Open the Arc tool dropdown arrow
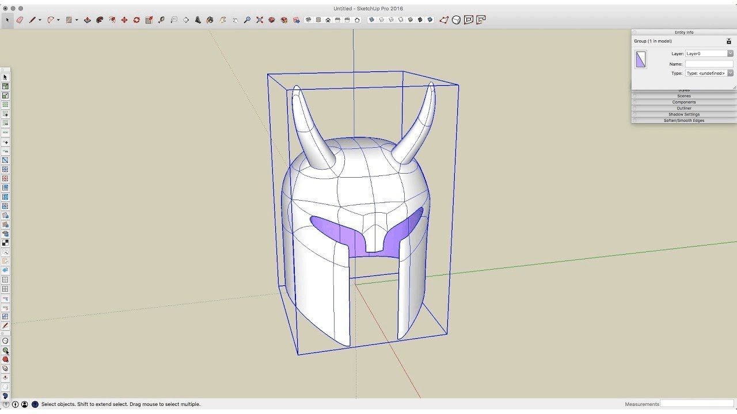This screenshot has width=737, height=414. (x=58, y=20)
